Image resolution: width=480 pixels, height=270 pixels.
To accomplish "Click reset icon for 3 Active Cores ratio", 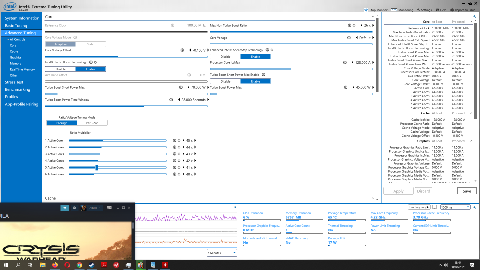I will point(179,154).
